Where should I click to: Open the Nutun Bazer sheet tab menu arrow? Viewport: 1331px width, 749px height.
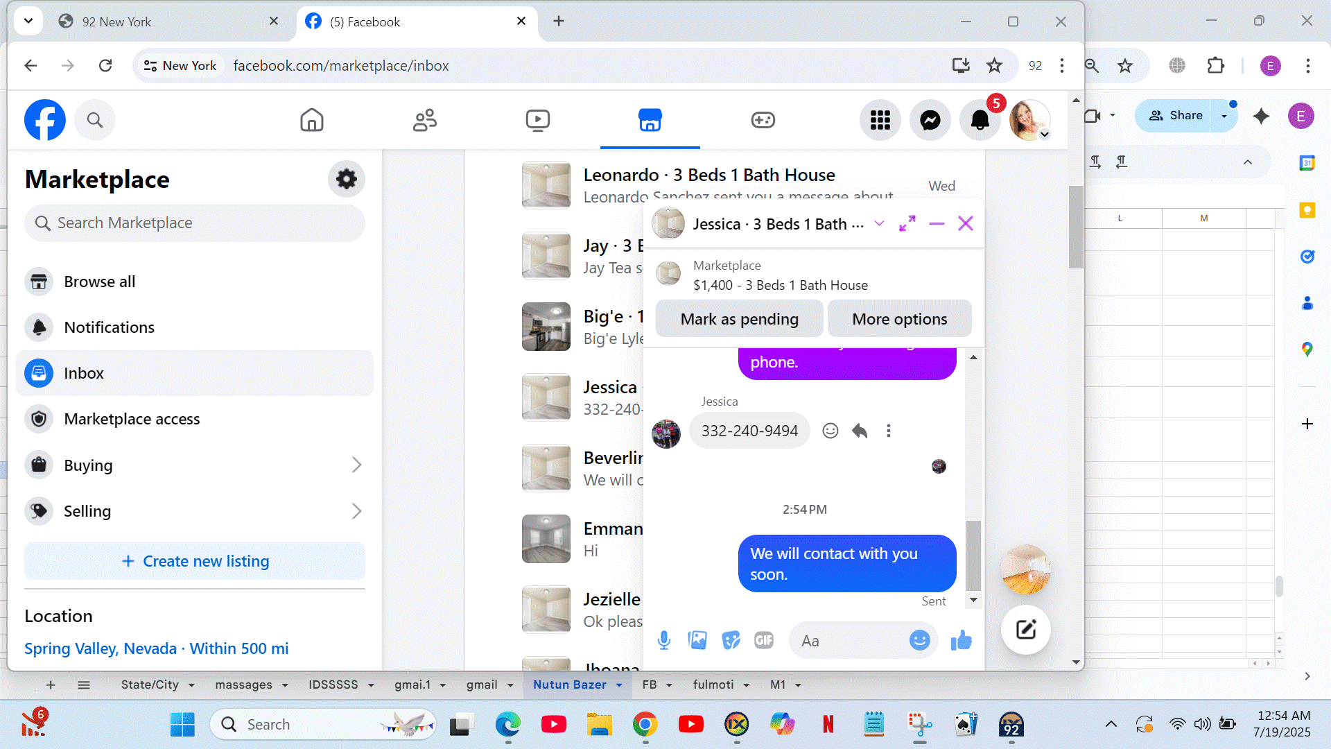[619, 685]
